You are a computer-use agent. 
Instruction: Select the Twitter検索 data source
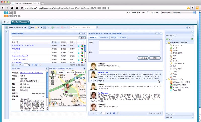click(x=177, y=90)
